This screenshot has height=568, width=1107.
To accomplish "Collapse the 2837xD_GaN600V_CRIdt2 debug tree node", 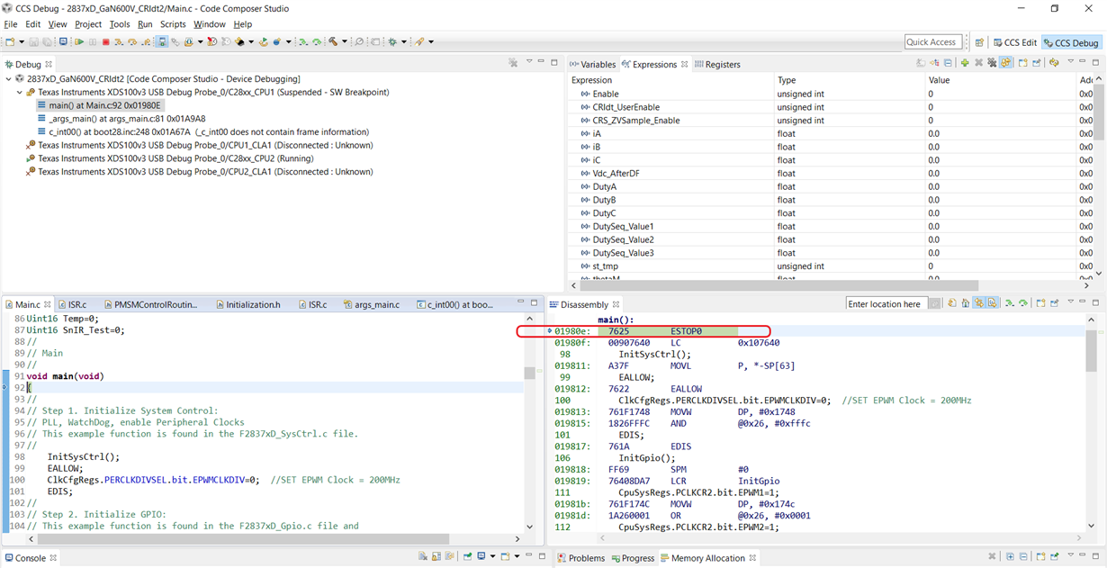I will click(9, 79).
